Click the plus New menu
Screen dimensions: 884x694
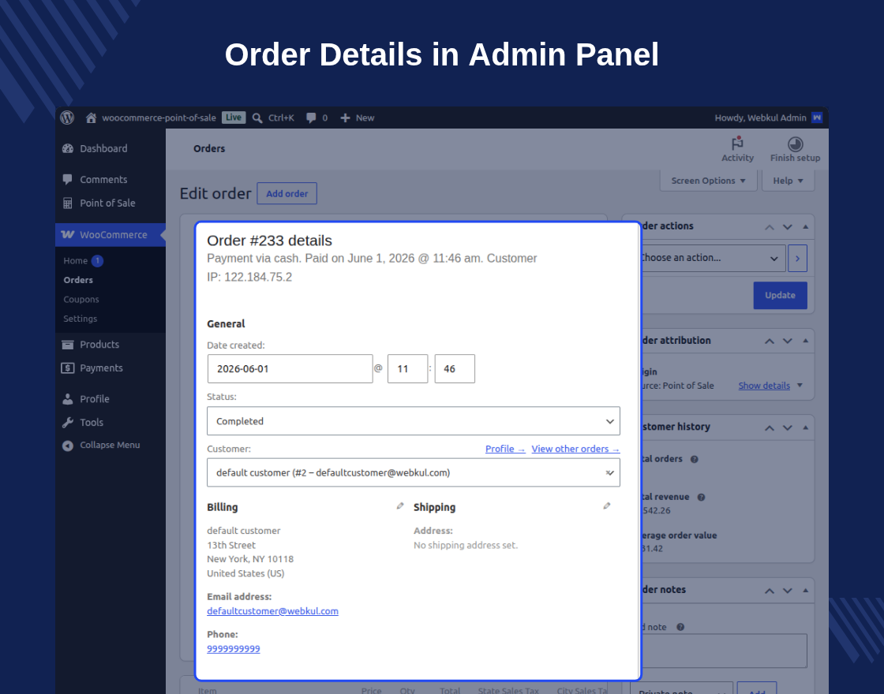click(357, 118)
